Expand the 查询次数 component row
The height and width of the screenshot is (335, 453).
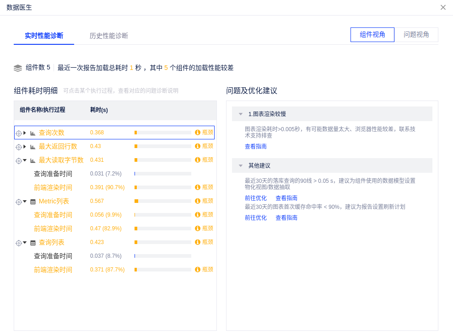coord(25,133)
